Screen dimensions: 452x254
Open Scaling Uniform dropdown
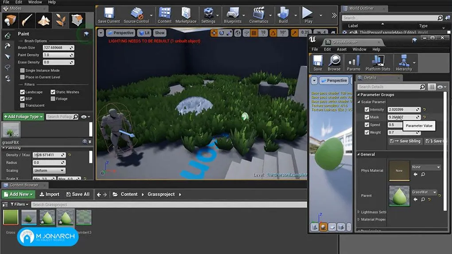49,170
